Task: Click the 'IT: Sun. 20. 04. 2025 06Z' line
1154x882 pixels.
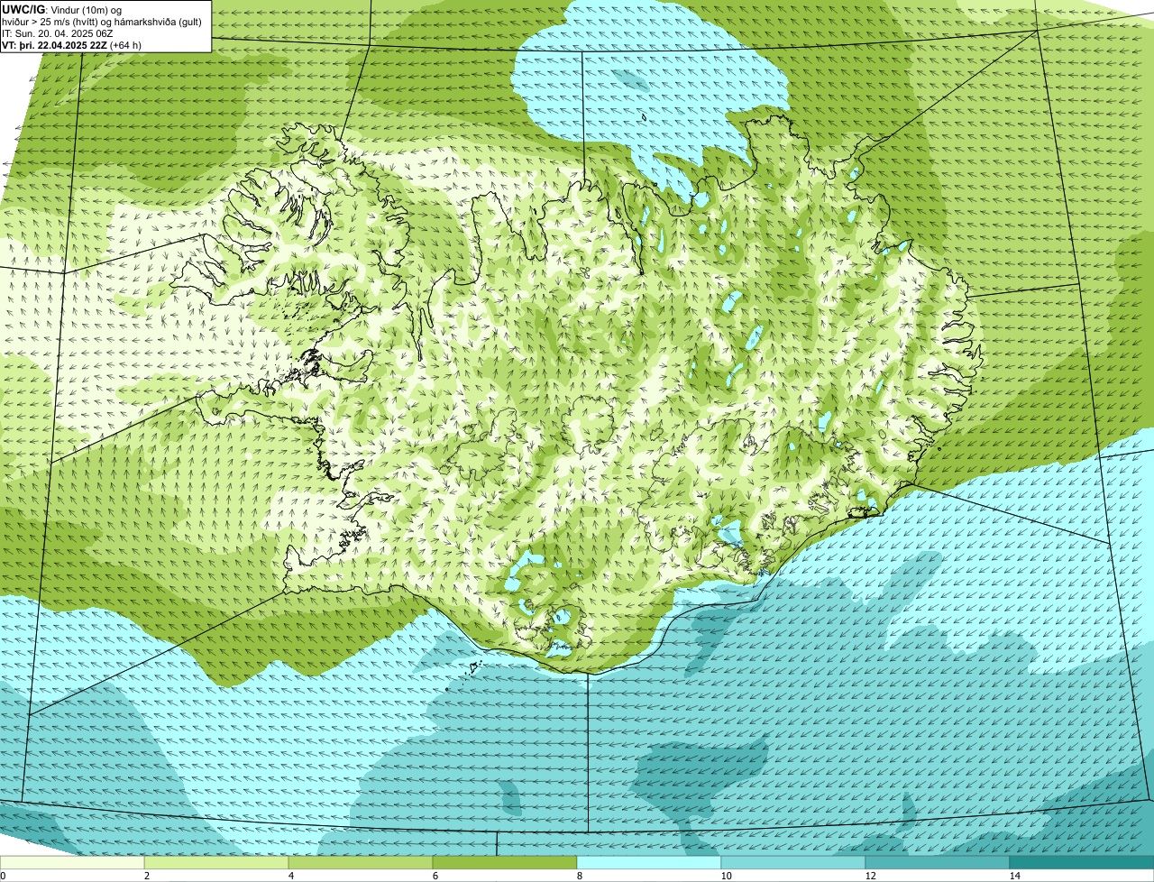Action: pos(58,32)
